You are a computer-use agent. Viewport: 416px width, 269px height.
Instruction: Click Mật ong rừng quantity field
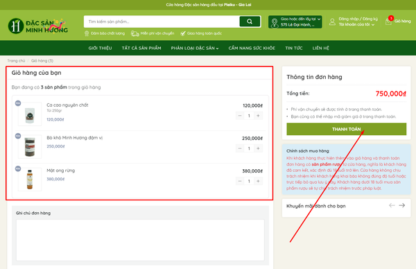tap(249, 181)
